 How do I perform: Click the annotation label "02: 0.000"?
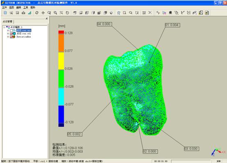150,151
